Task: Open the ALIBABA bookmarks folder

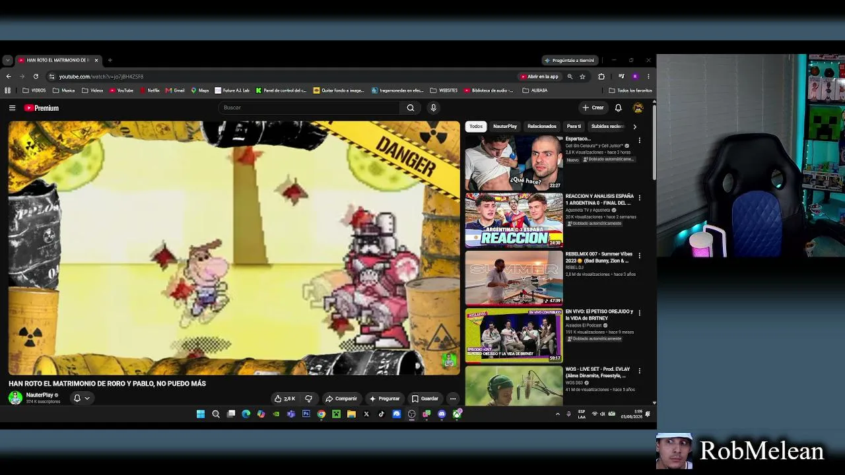Action: point(535,90)
